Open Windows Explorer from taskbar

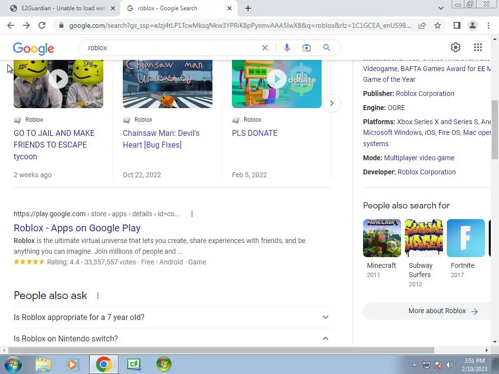43,364
